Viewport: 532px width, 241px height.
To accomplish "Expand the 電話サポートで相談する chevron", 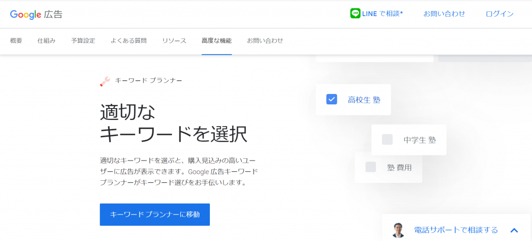I will click(x=514, y=231).
